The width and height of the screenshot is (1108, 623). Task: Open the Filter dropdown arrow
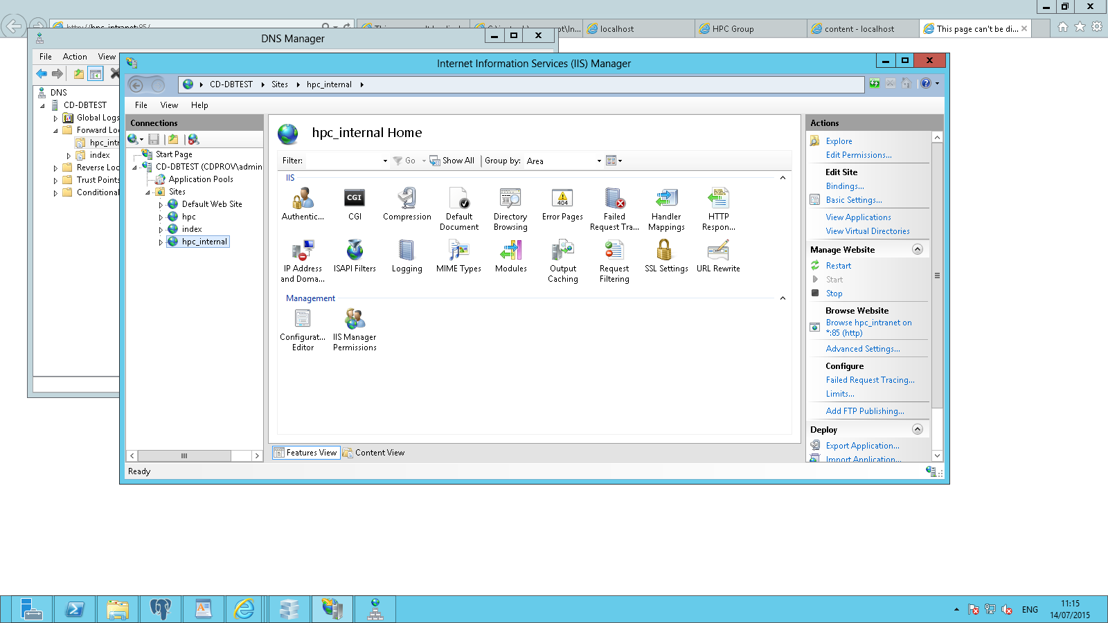pyautogui.click(x=385, y=161)
